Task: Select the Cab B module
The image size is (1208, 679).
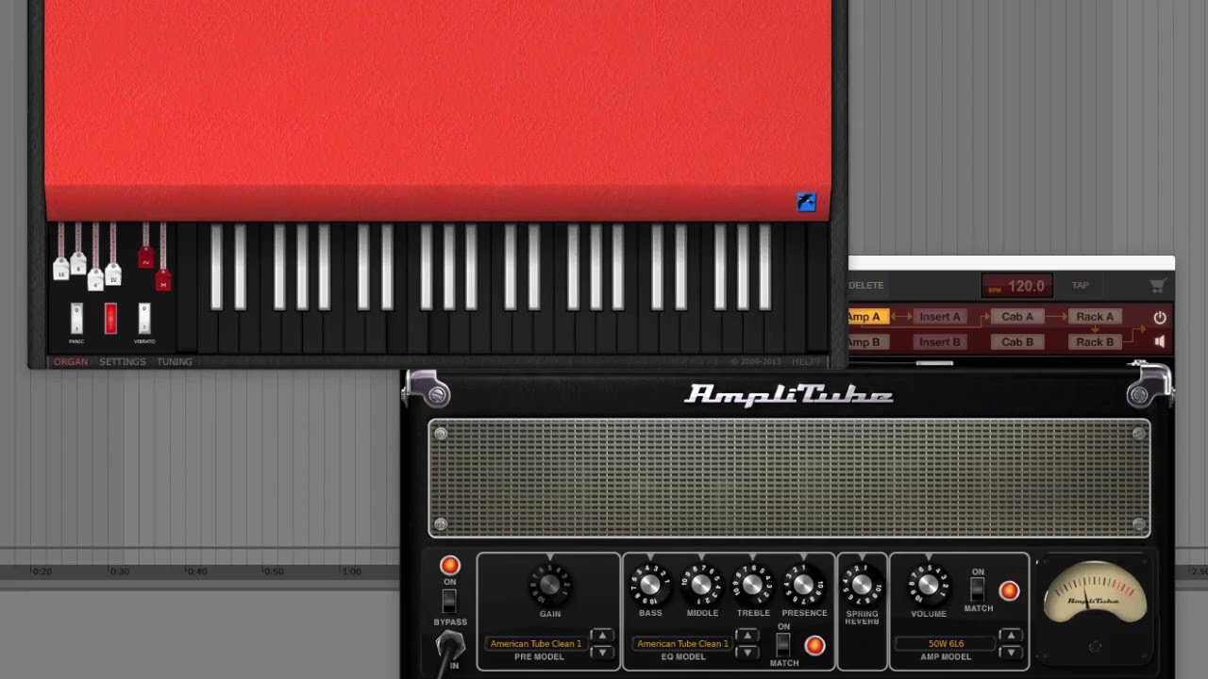Action: click(1017, 342)
